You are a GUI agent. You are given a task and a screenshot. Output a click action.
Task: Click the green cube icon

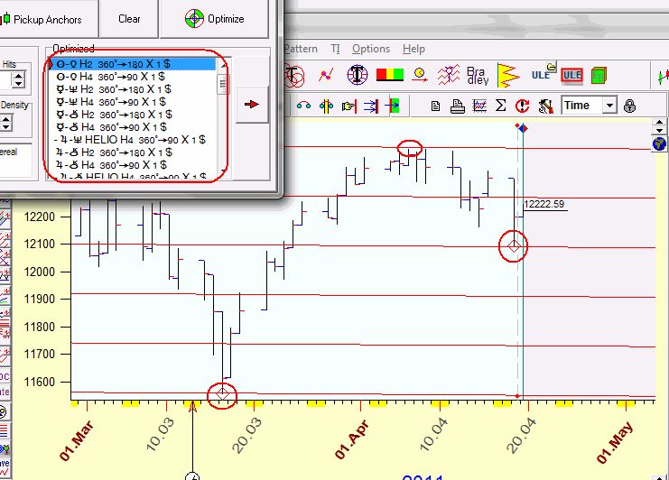pos(599,75)
